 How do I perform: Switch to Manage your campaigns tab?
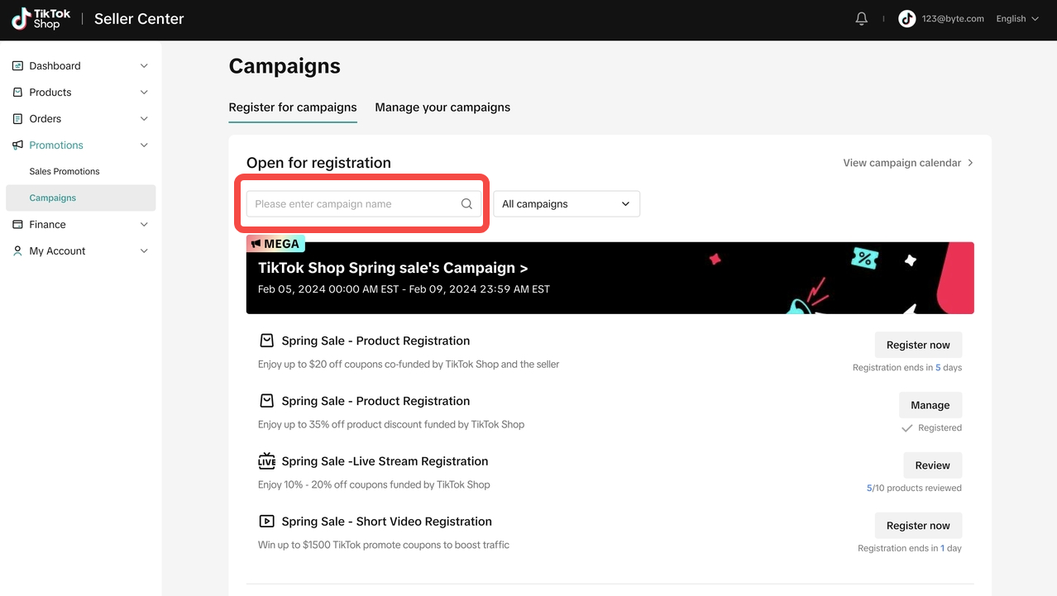(442, 107)
